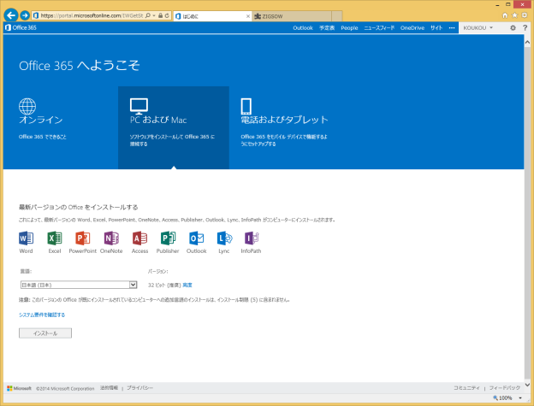Viewport: 534px width, 406px height.
Task: Click the 高度 link next to 32 ビット
Action: 187,285
